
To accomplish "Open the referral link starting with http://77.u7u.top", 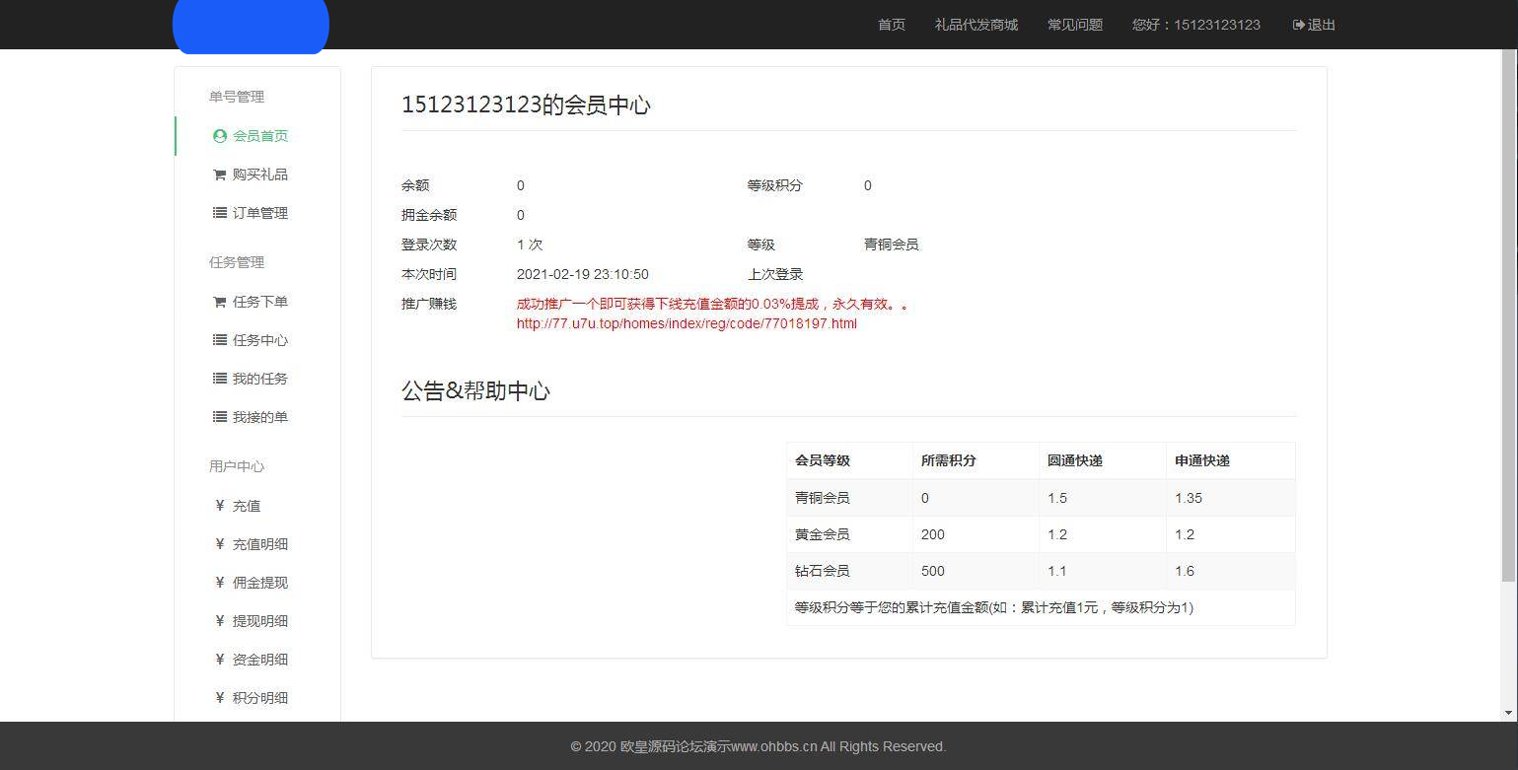I will pyautogui.click(x=686, y=323).
